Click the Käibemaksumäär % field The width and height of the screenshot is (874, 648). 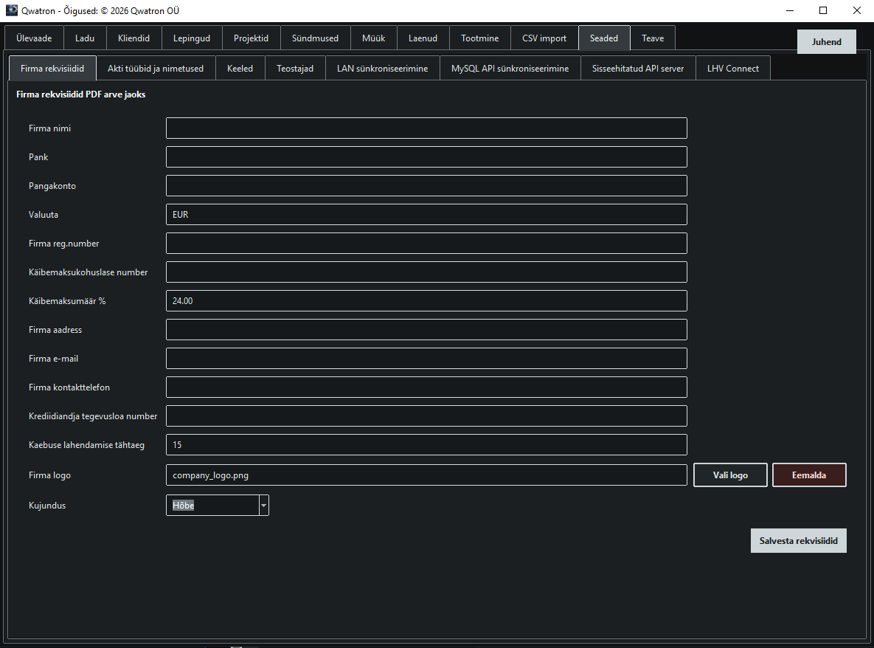[x=426, y=300]
